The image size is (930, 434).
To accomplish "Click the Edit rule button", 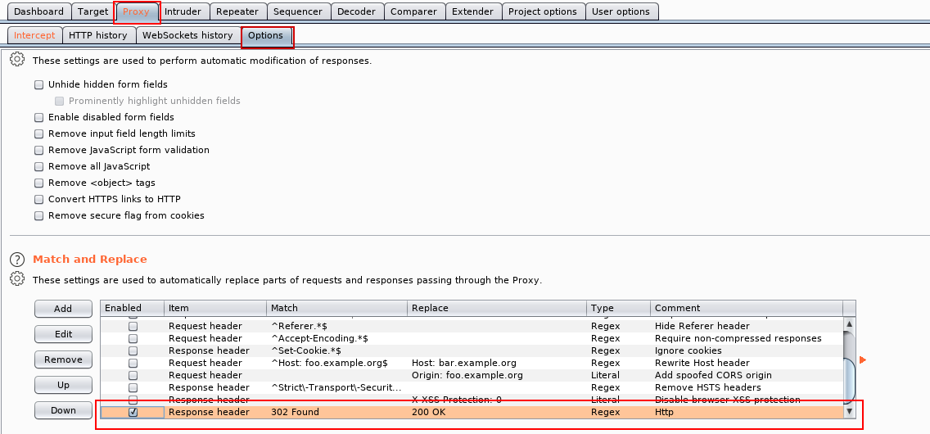I will [x=63, y=334].
